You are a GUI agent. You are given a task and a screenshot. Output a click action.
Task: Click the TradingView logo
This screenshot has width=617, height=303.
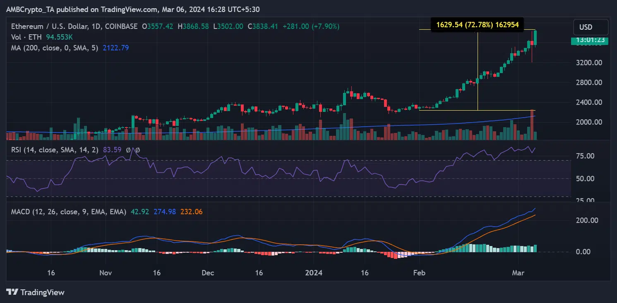(x=35, y=292)
